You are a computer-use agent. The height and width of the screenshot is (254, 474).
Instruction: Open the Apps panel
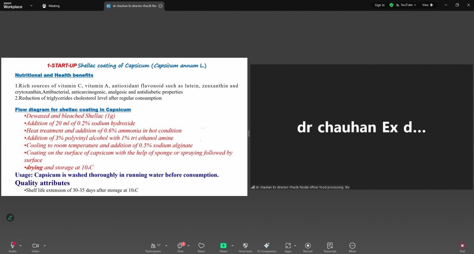pos(288,247)
